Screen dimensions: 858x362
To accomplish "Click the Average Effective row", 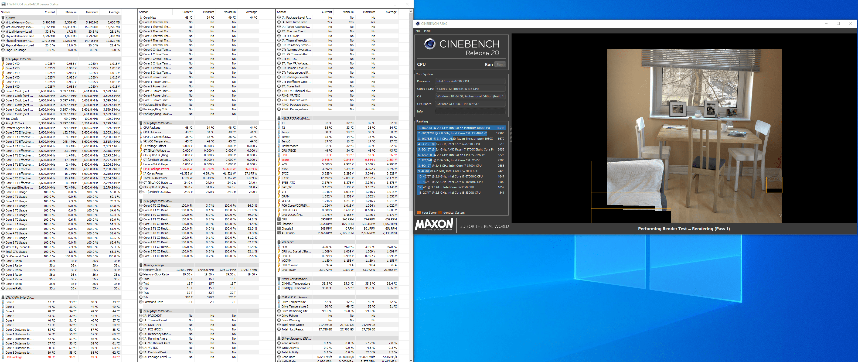I will coord(61,187).
